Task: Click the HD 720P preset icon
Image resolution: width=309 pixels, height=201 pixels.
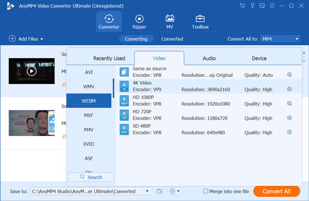Action: (124, 115)
